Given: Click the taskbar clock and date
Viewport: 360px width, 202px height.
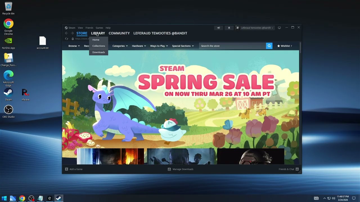Looking at the screenshot, I should (x=343, y=198).
